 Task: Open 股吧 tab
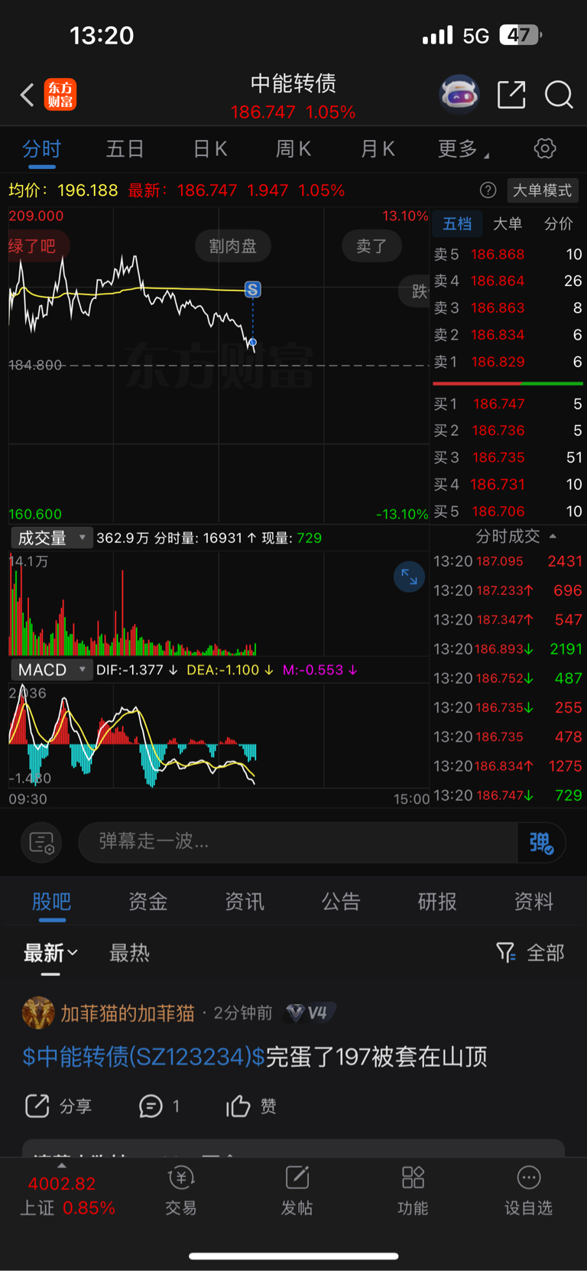[51, 902]
